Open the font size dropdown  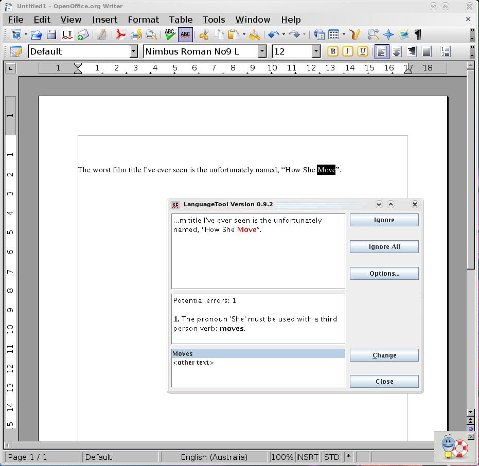pos(316,51)
